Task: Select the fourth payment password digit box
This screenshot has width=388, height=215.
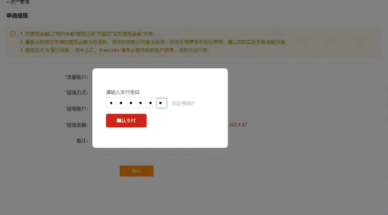Action: pyautogui.click(x=141, y=103)
